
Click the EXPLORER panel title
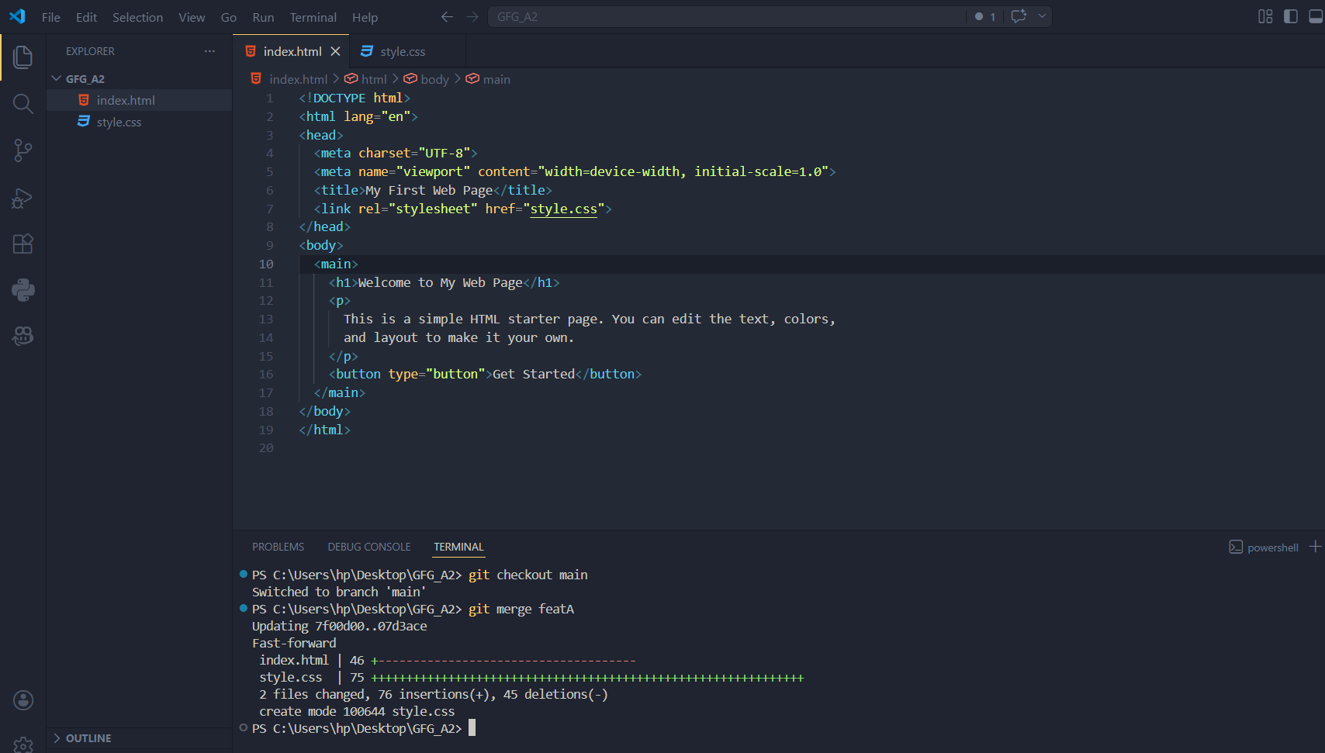pyautogui.click(x=90, y=51)
